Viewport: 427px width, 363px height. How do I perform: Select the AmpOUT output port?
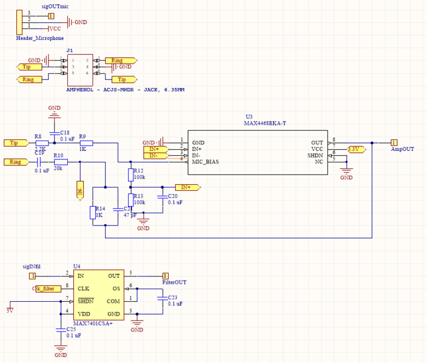click(394, 142)
